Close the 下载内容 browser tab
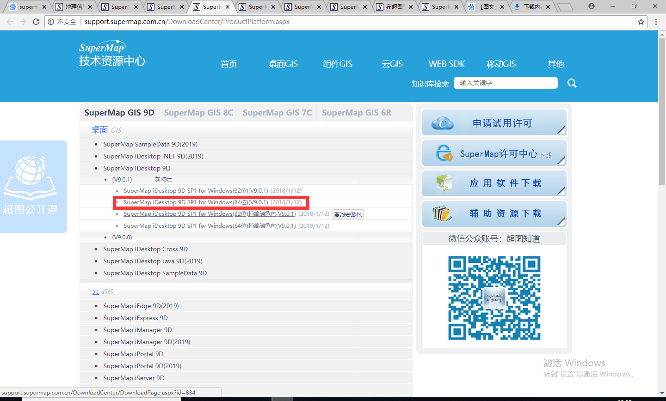 point(548,7)
